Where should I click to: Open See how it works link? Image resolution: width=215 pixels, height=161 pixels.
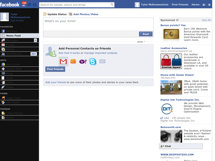(x=69, y=53)
